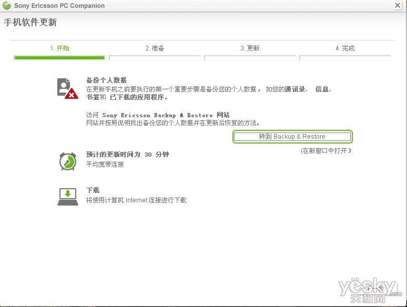The height and width of the screenshot is (307, 407).
Task: Click the 下一步 next step button
Action: 375,288
